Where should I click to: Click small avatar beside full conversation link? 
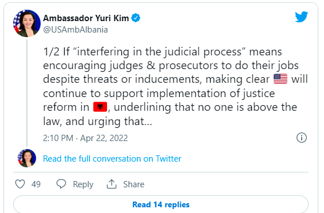point(27,158)
